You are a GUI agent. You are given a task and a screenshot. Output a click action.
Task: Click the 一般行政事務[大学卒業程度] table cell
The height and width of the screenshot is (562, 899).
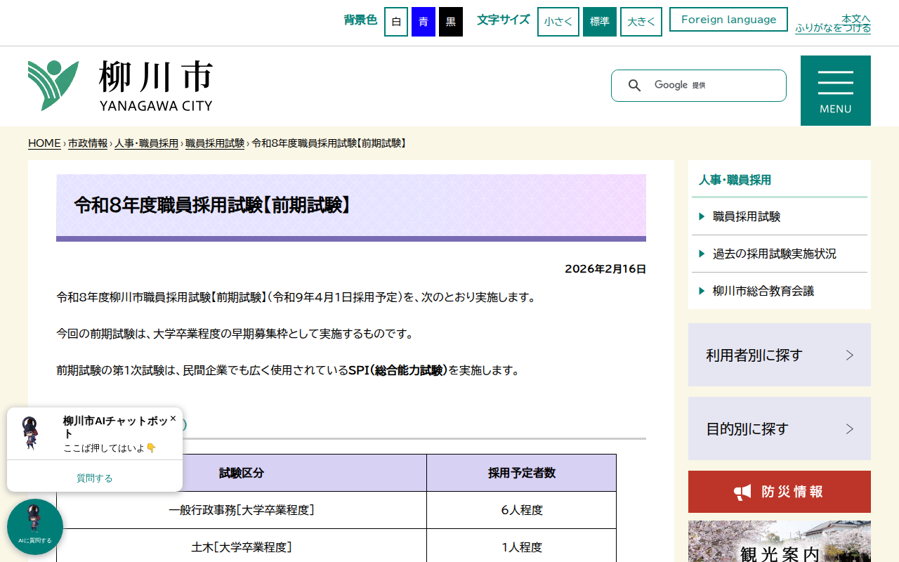pos(242,510)
